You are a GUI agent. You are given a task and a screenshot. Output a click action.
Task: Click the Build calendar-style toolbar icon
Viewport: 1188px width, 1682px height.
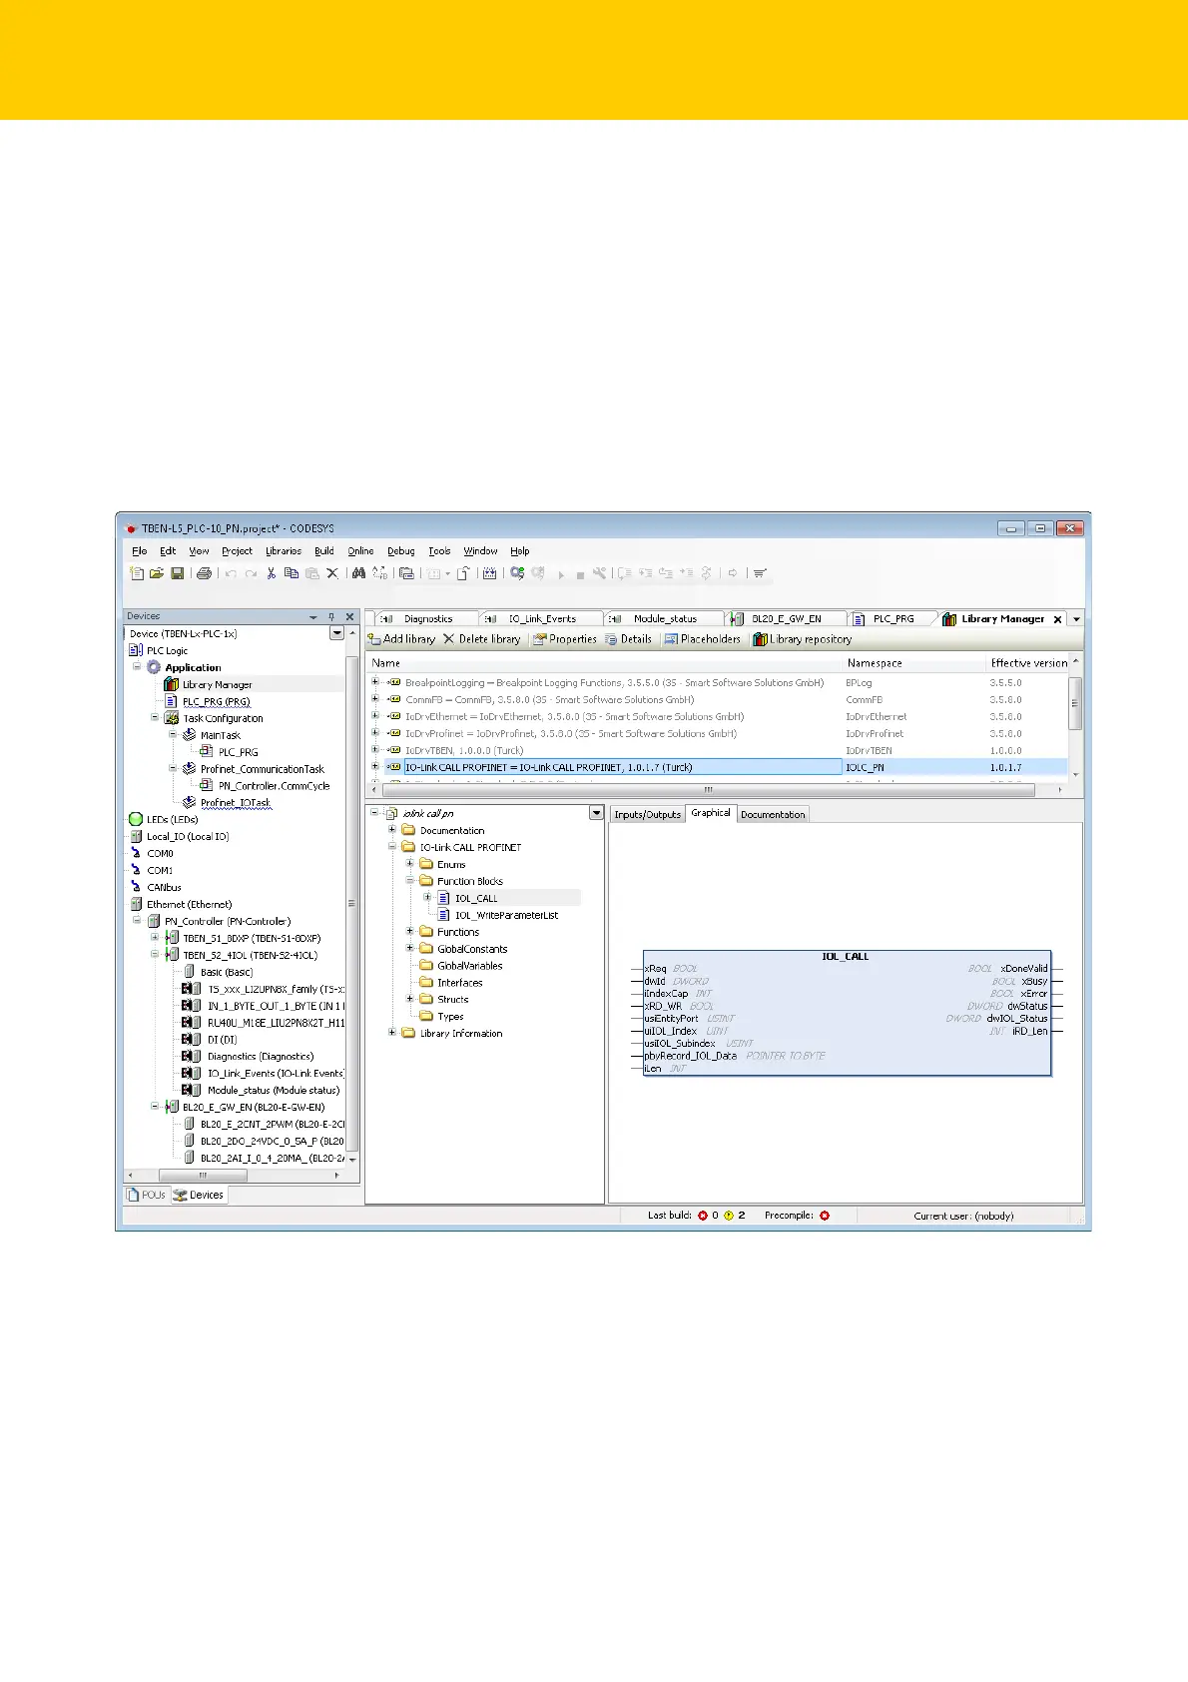[x=489, y=573]
